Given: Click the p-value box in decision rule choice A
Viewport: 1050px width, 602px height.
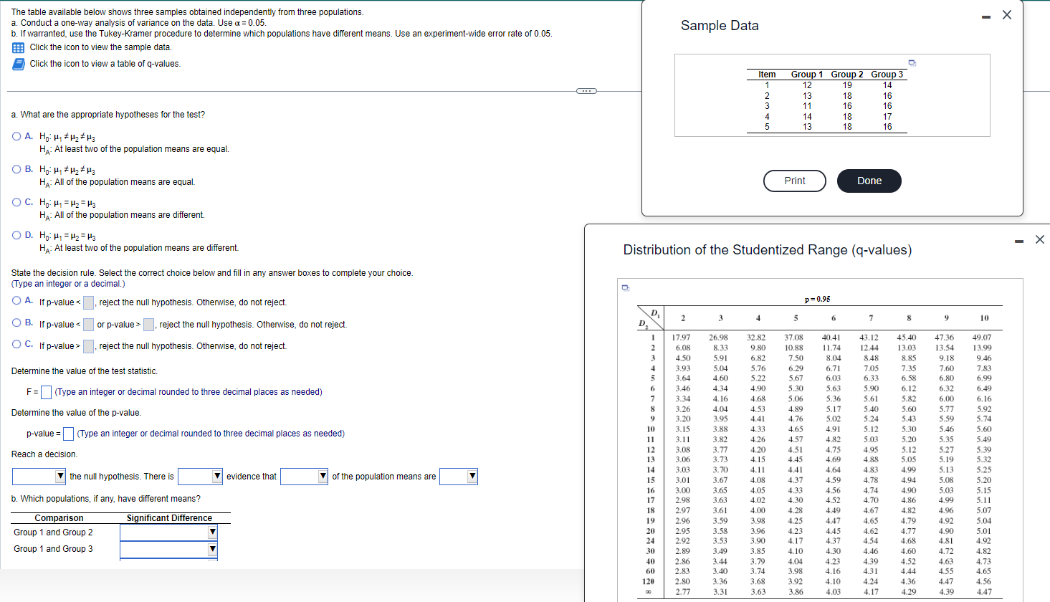Looking at the screenshot, I should (x=87, y=302).
